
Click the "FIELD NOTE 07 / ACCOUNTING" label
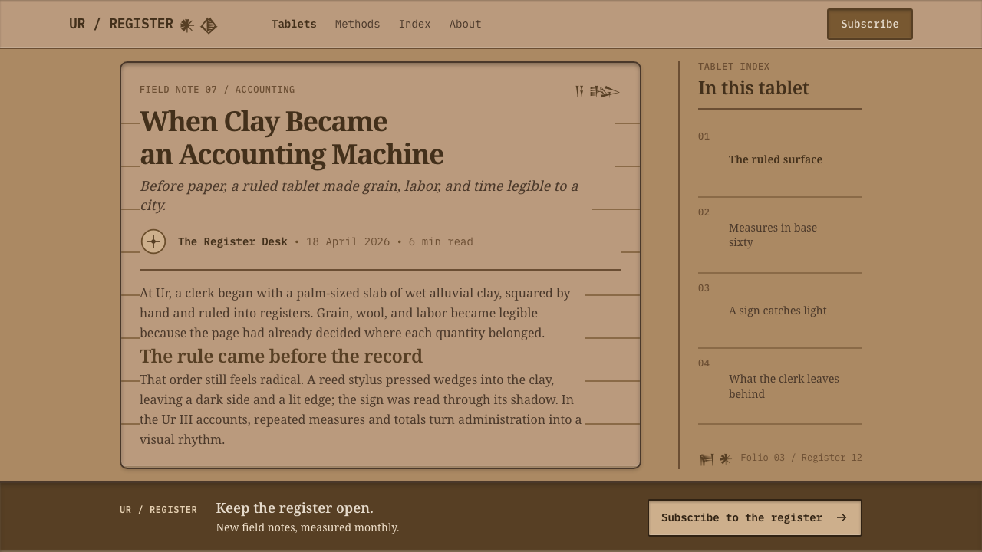pyautogui.click(x=217, y=90)
